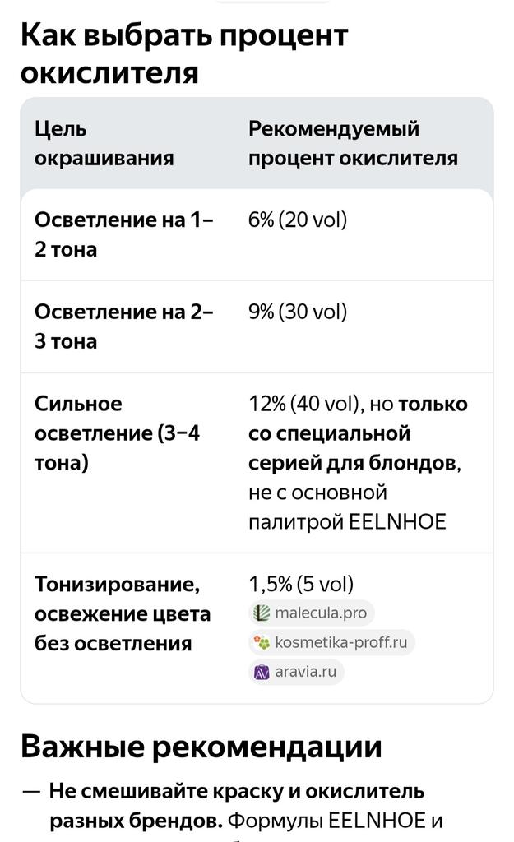This screenshot has height=842, width=514.
Task: Click the "6% (20 vol)" cell
Action: [298, 220]
